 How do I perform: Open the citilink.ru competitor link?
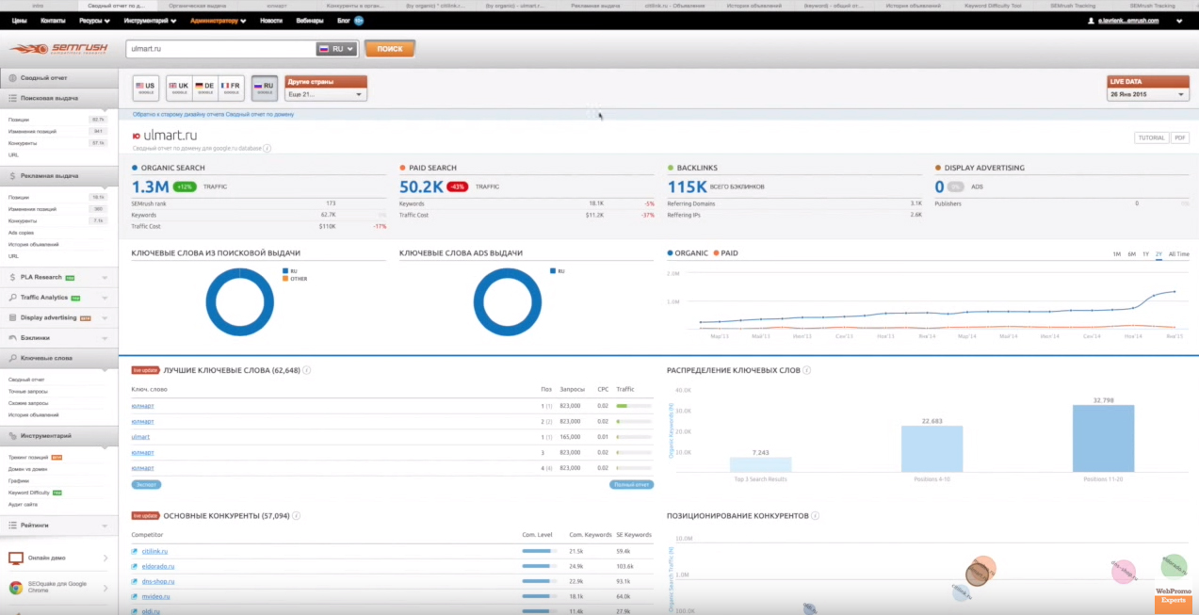pyautogui.click(x=154, y=551)
